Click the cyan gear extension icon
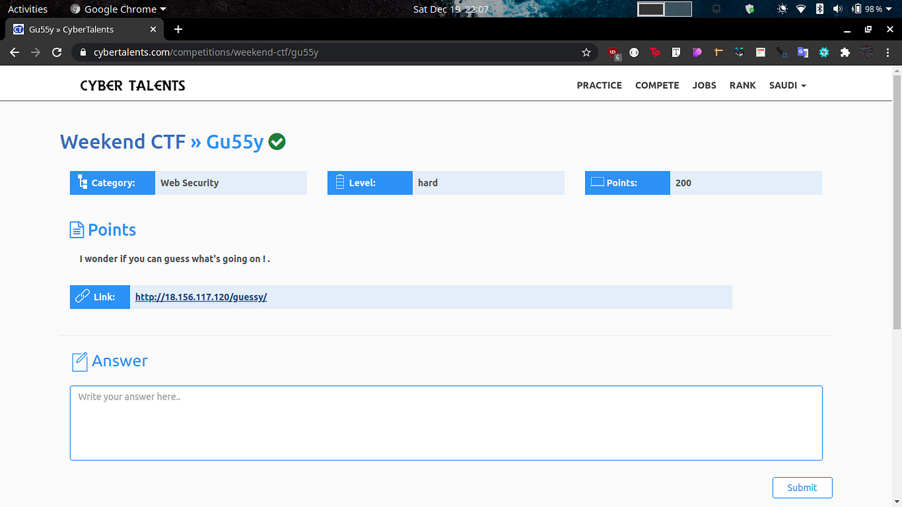Image resolution: width=902 pixels, height=507 pixels. [824, 52]
